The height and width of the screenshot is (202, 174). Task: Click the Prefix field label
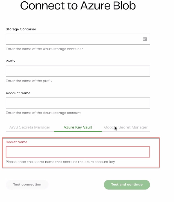click(x=11, y=61)
